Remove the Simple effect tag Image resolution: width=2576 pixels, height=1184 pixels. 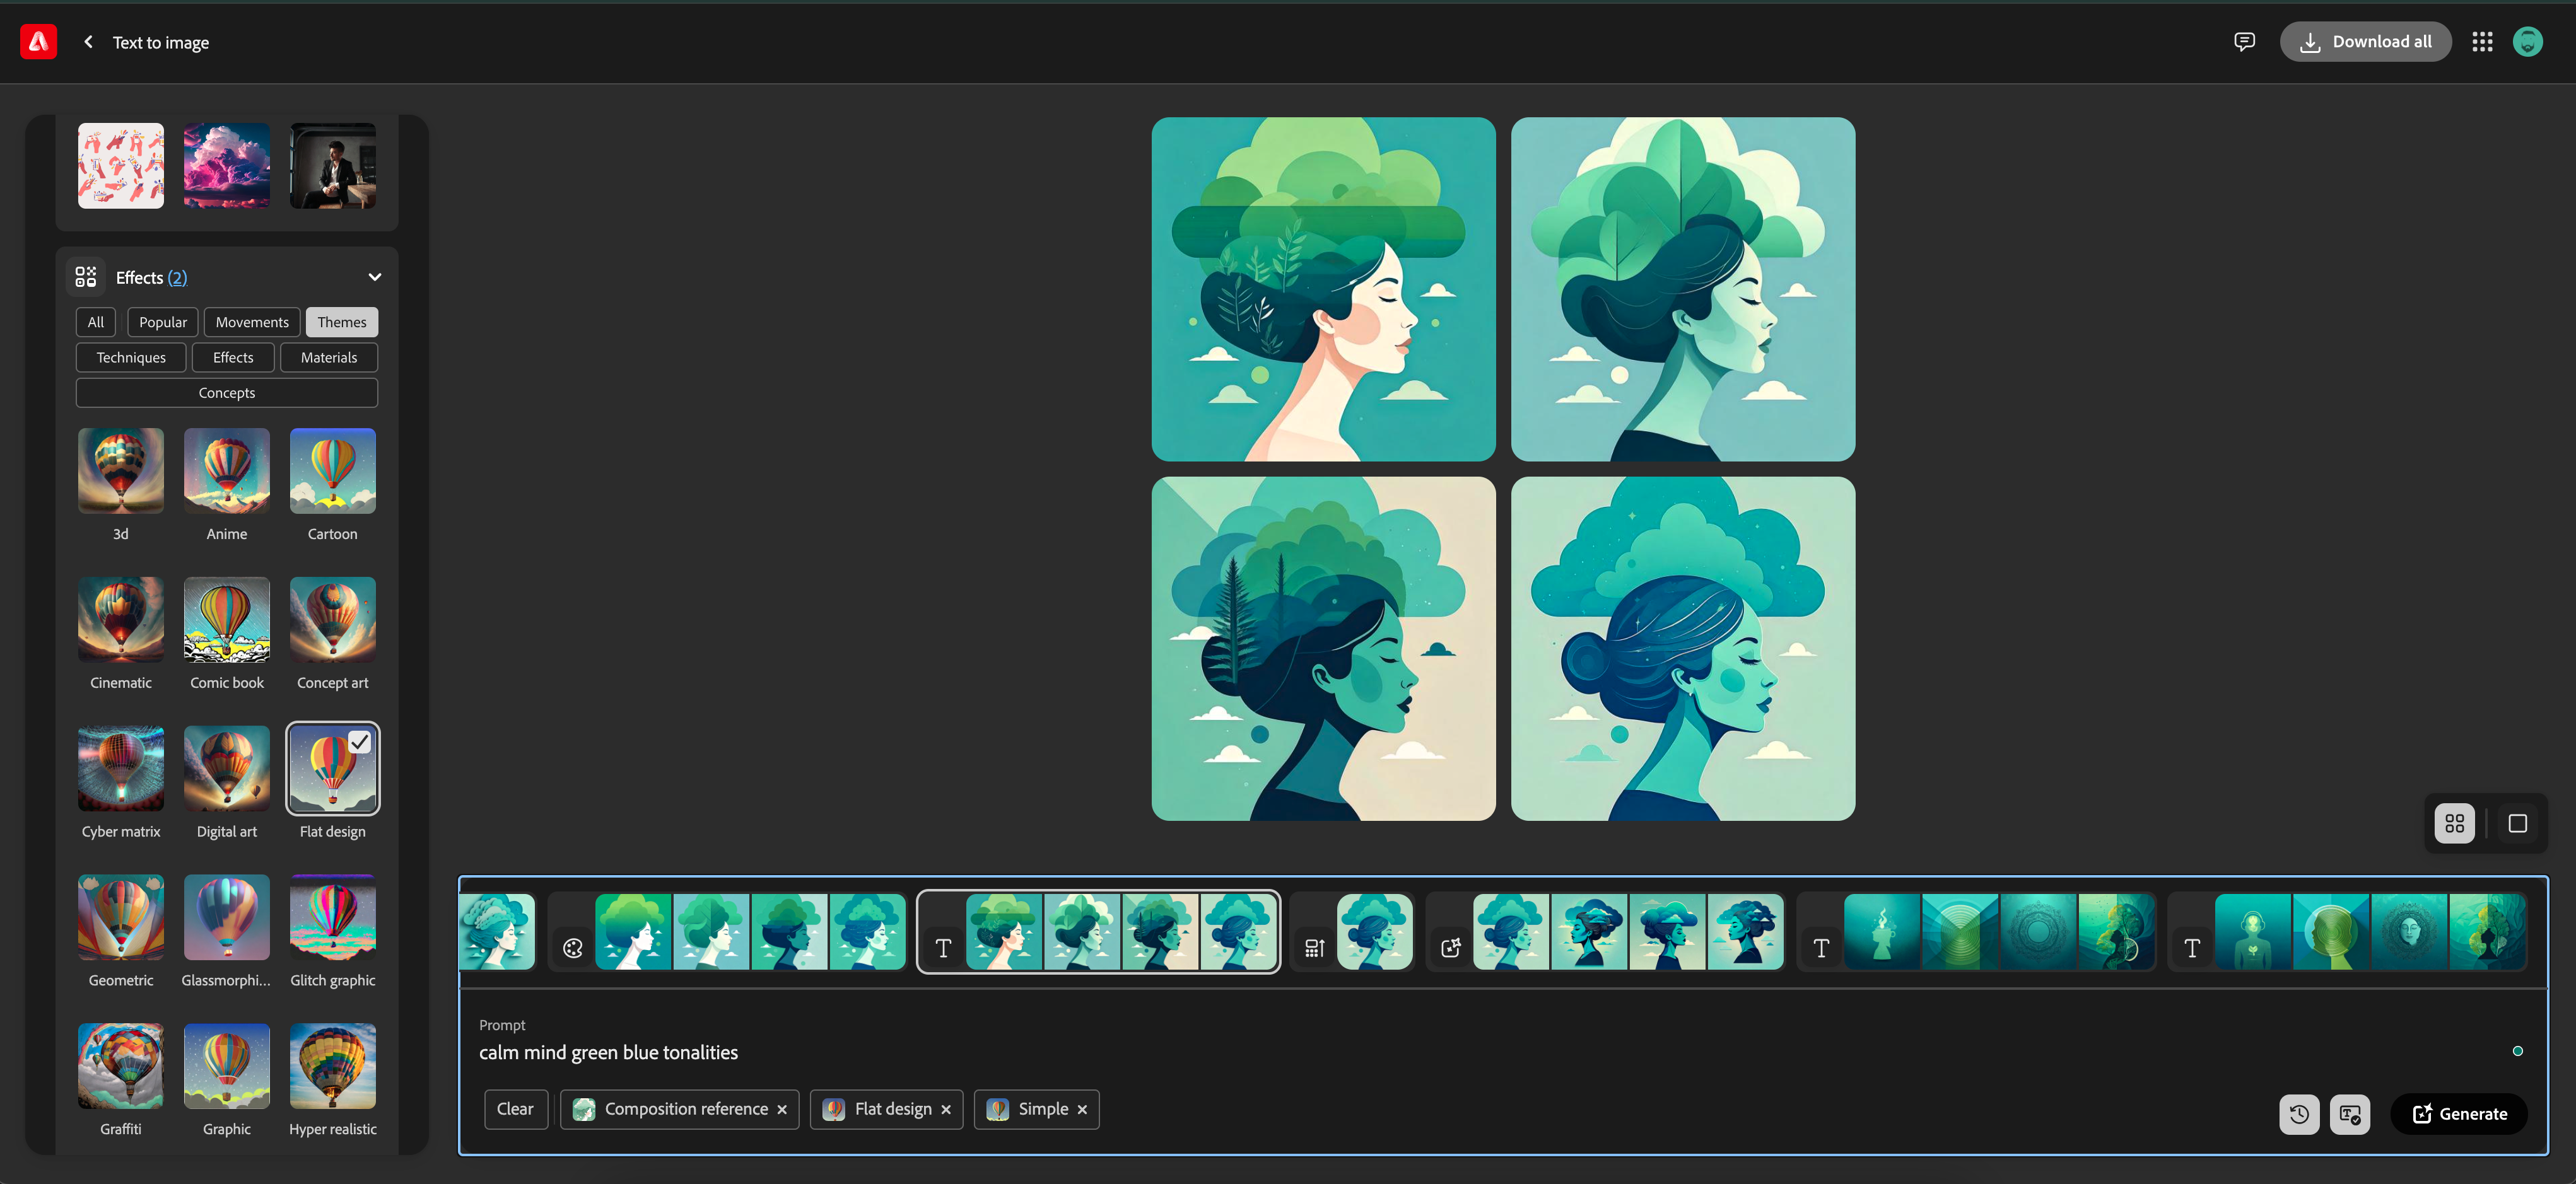1082,1110
